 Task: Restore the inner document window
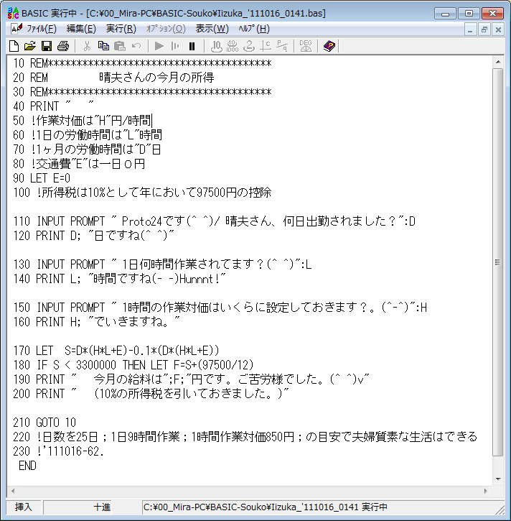point(484,29)
